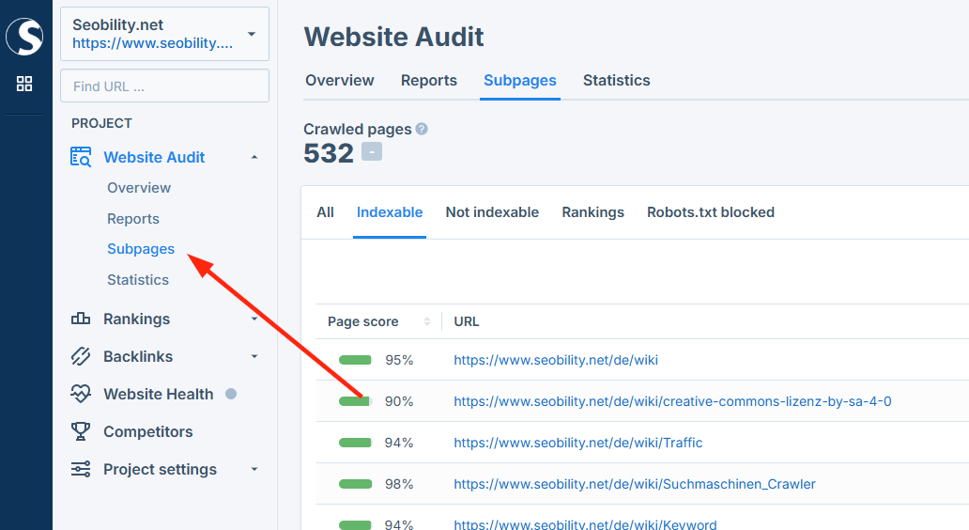Click the Website Audit sidebar icon
This screenshot has height=530, width=969.
tap(82, 157)
